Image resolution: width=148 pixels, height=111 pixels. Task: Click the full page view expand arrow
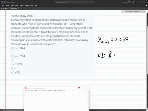click(x=144, y=12)
